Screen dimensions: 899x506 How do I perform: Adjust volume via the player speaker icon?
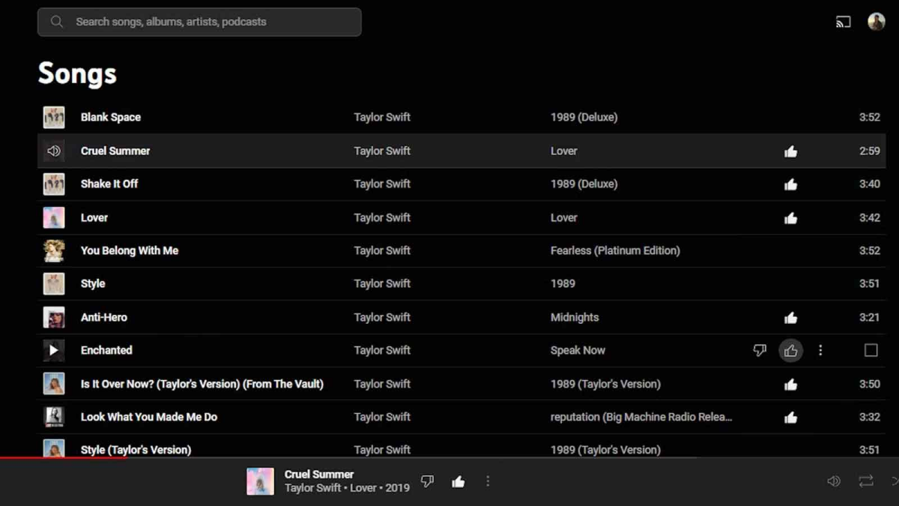tap(833, 481)
